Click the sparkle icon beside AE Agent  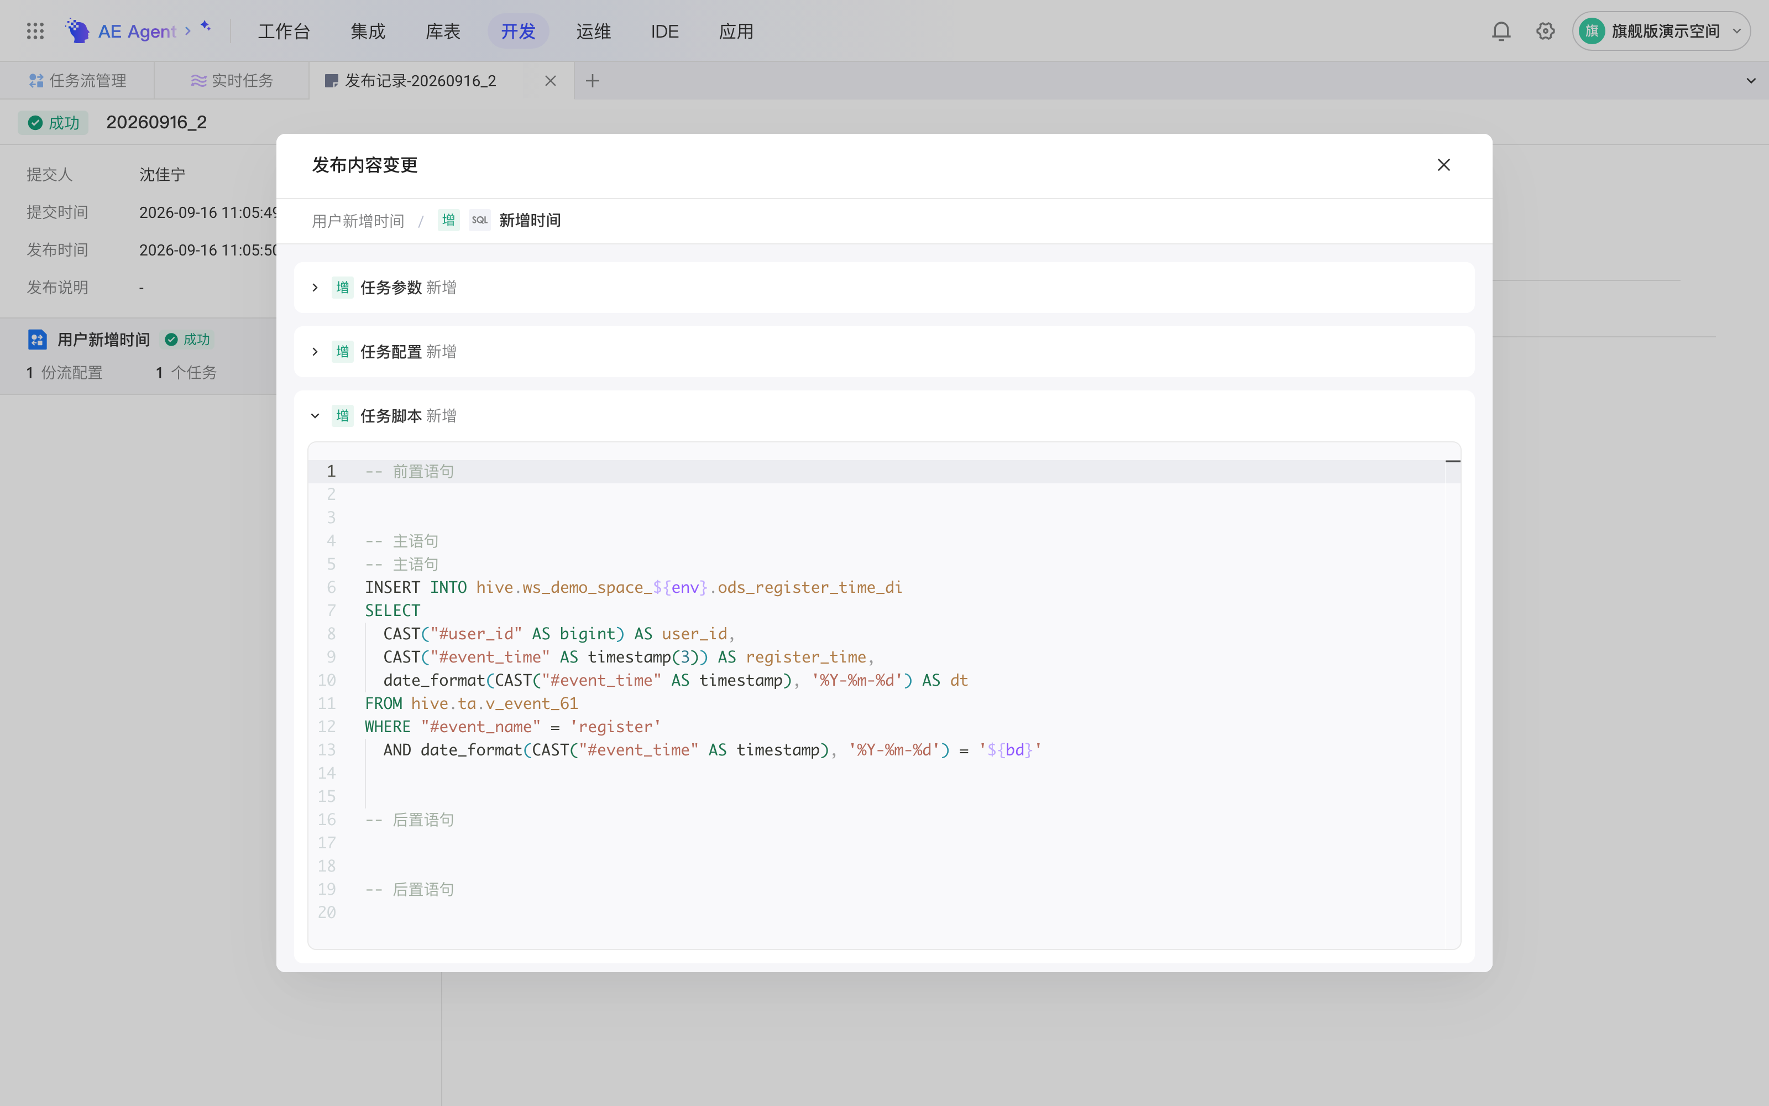tap(206, 27)
